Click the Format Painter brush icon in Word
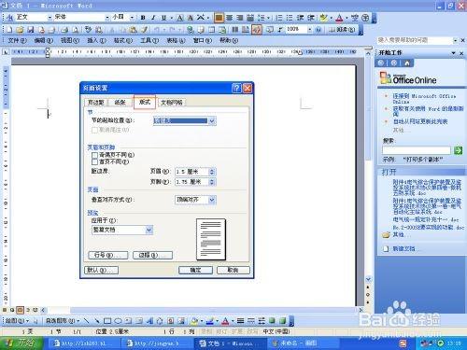Image resolution: width=467 pixels, height=350 pixels. (144, 30)
